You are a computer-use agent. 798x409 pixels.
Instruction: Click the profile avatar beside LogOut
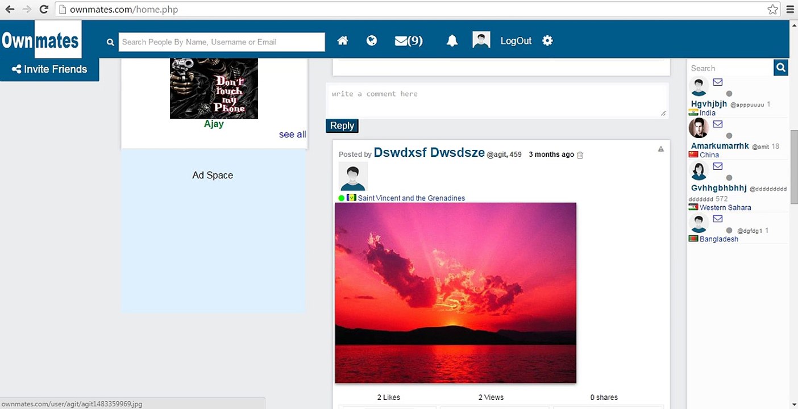(x=481, y=40)
